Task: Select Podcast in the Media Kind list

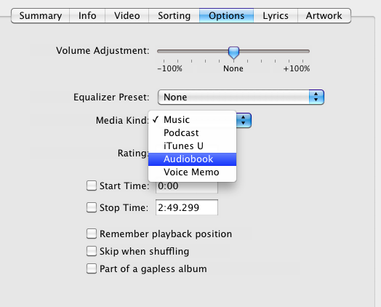Action: (x=192, y=133)
